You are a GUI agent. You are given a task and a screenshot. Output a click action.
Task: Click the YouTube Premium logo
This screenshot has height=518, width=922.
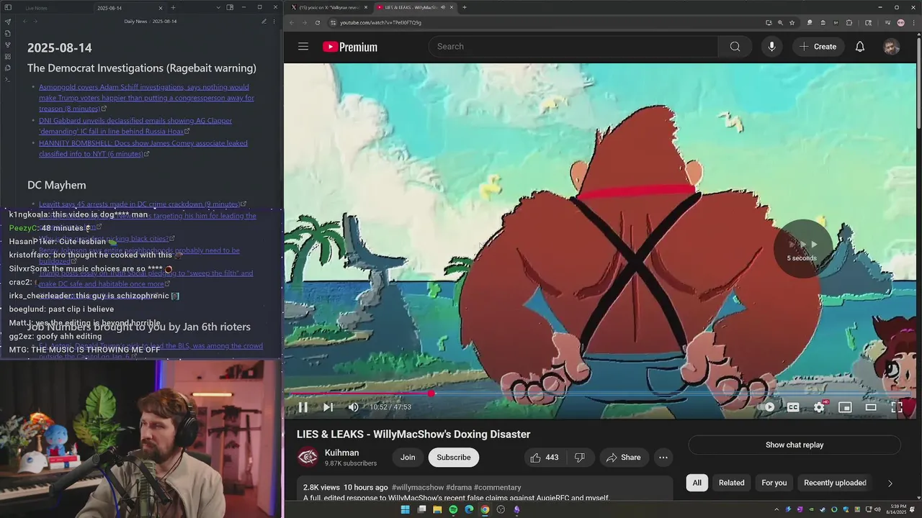[x=350, y=47]
